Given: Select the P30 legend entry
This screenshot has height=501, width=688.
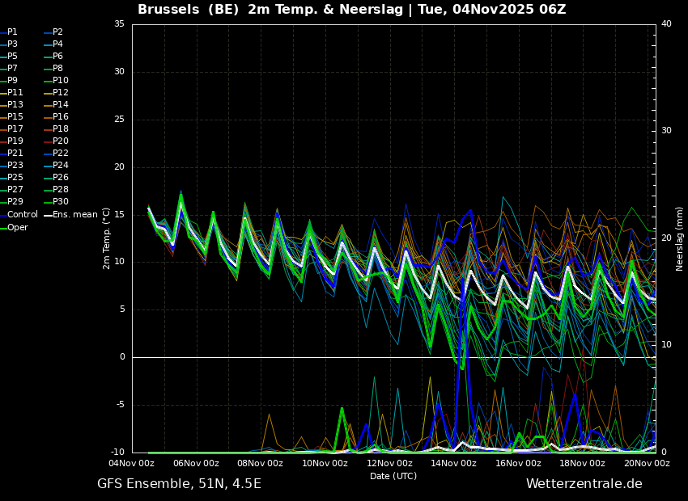Looking at the screenshot, I should pos(60,202).
